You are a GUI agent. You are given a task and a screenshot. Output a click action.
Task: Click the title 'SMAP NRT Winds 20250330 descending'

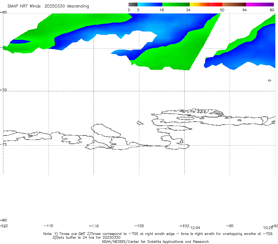[48, 6]
